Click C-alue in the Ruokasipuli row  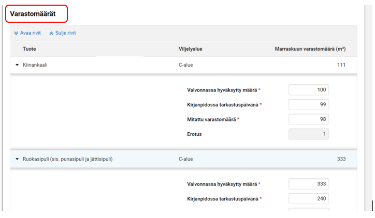(x=186, y=159)
